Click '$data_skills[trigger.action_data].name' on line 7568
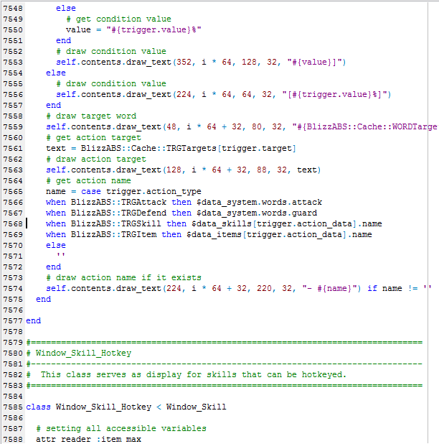The width and height of the screenshot is (439, 444). click(x=287, y=223)
